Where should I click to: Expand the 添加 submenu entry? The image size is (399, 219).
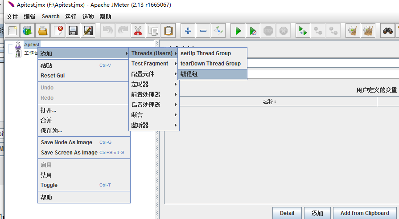(x=83, y=53)
